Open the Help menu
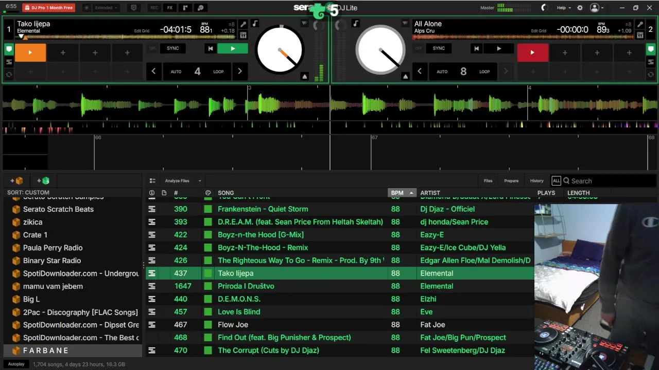The image size is (659, 370). 564,8
